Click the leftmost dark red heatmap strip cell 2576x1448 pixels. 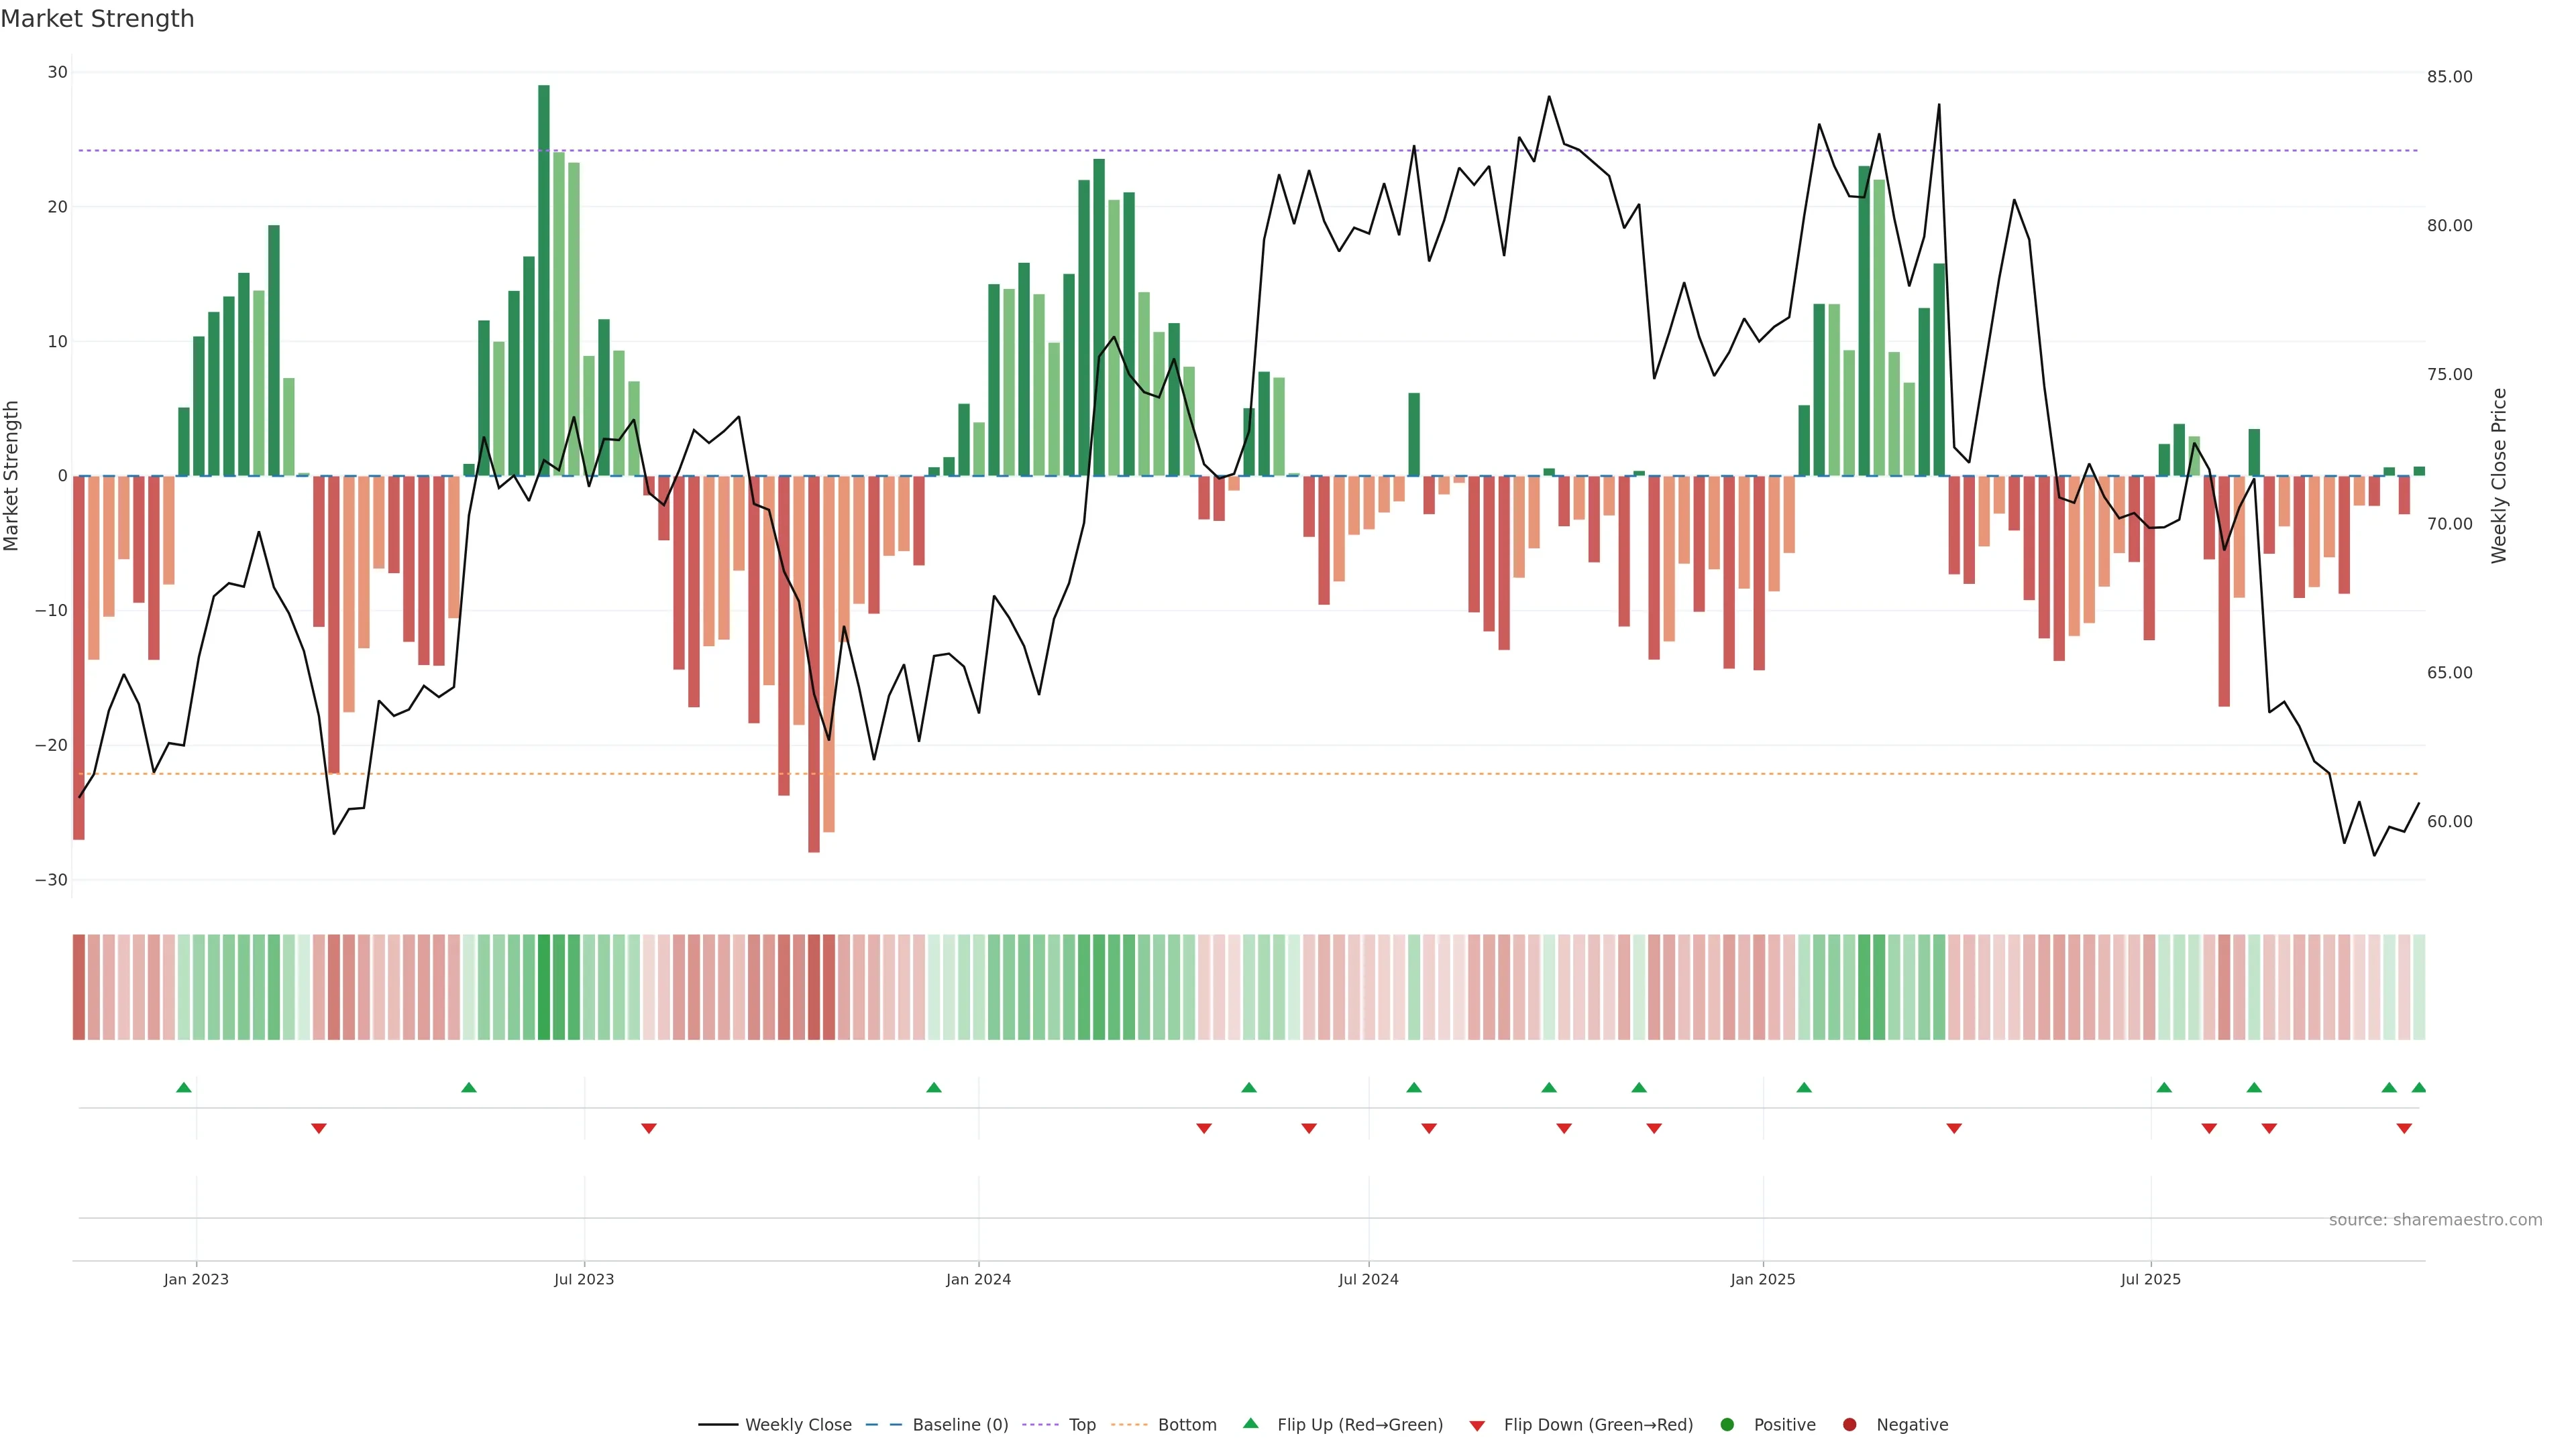pyautogui.click(x=78, y=987)
